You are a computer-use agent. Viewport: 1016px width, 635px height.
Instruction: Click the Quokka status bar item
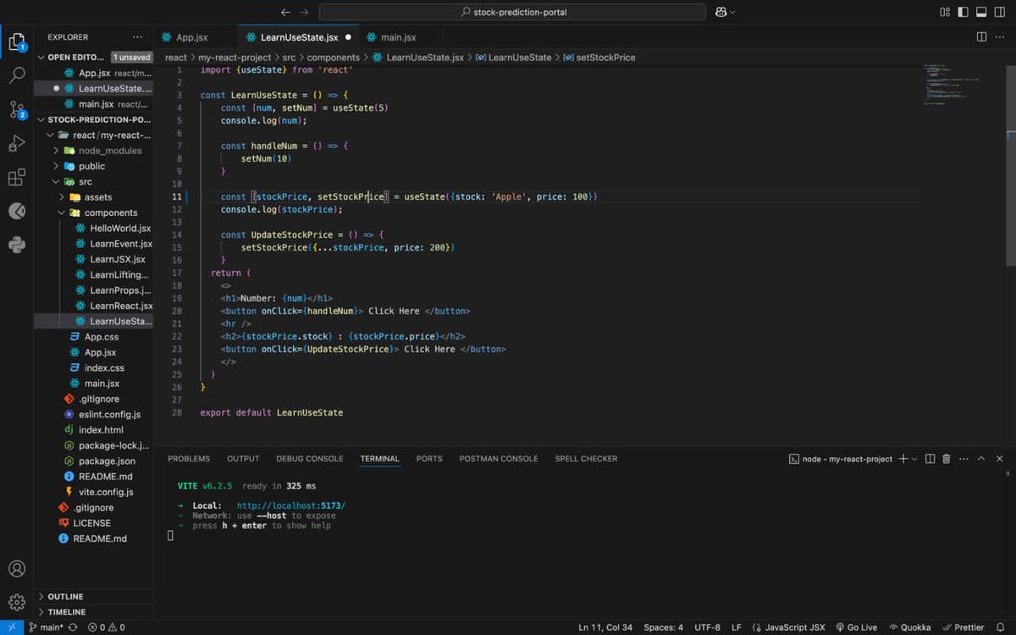[909, 627]
